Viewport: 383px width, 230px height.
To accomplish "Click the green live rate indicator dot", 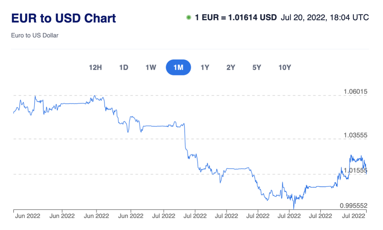I will coord(189,18).
